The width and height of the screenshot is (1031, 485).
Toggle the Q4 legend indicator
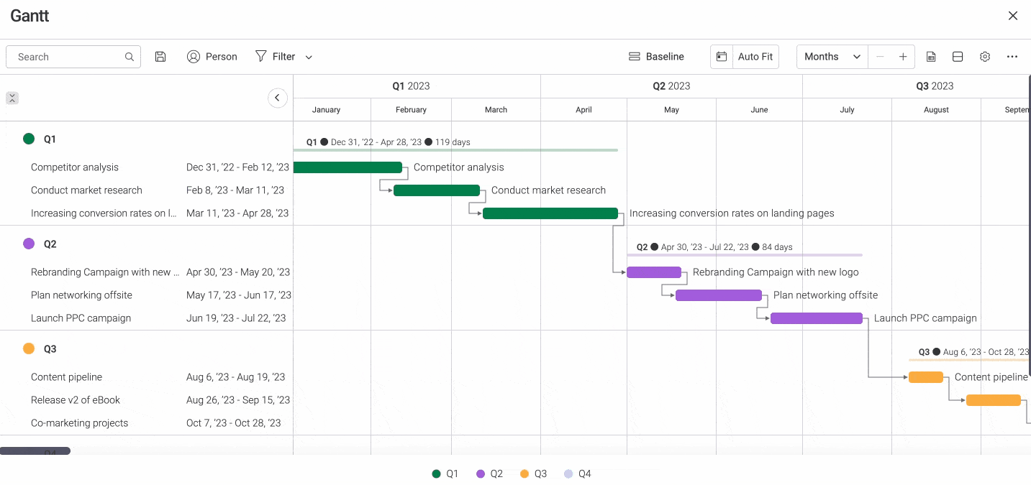pyautogui.click(x=568, y=474)
